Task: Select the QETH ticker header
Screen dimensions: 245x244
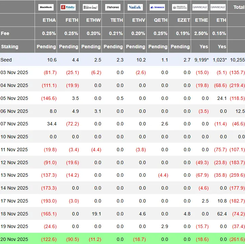Action: pyautogui.click(x=161, y=20)
